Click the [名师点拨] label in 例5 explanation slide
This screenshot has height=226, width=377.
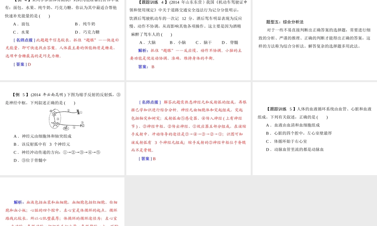(150, 102)
